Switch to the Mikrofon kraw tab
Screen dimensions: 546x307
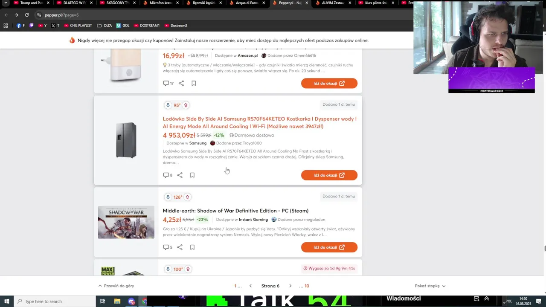[161, 3]
